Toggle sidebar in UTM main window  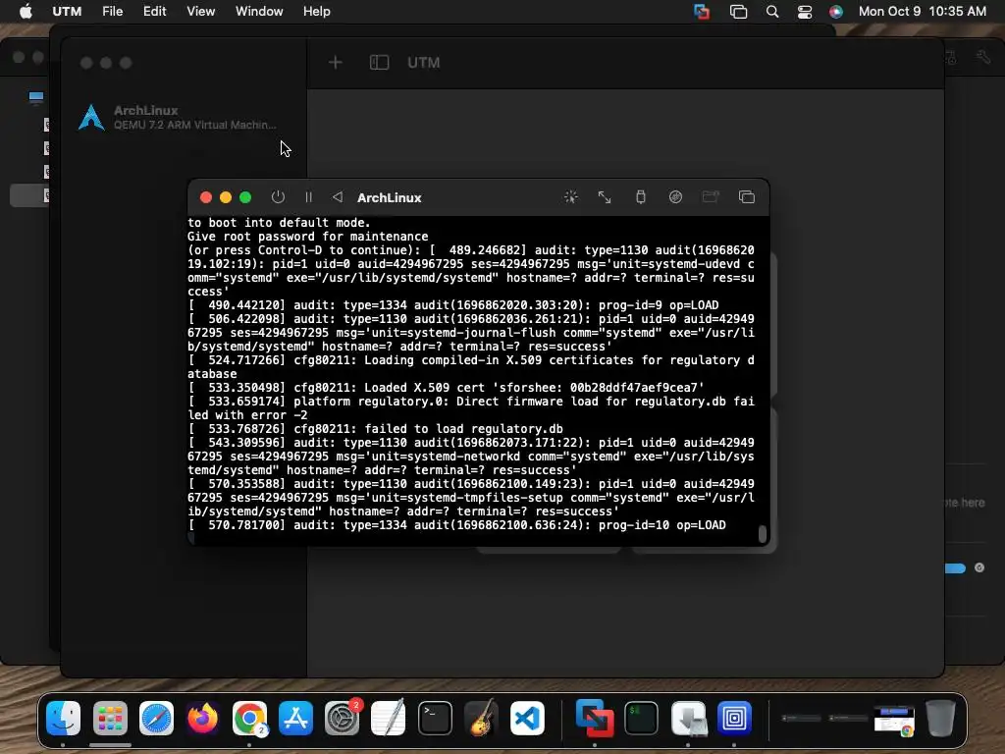tap(380, 62)
